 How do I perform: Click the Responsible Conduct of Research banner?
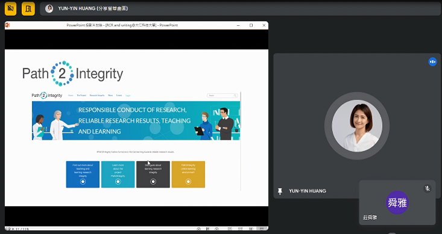(x=136, y=121)
